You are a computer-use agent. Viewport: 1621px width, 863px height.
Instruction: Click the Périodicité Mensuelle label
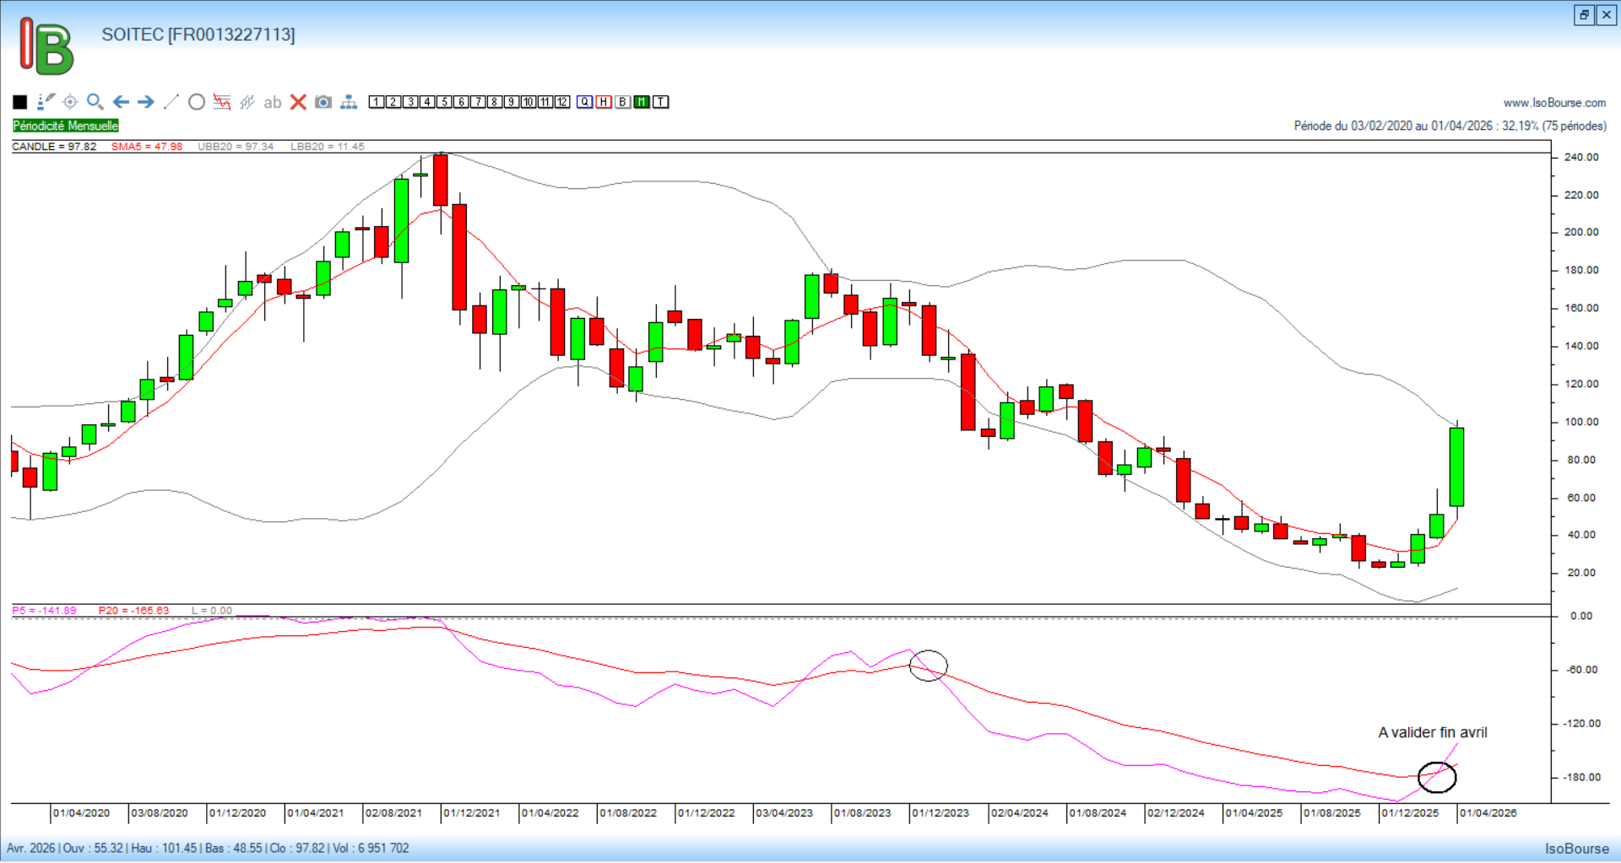point(66,126)
